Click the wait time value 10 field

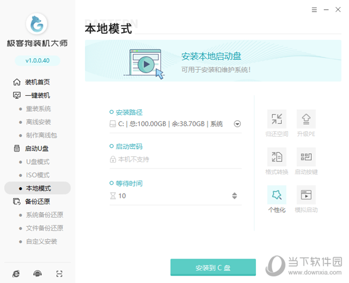pos(176,196)
